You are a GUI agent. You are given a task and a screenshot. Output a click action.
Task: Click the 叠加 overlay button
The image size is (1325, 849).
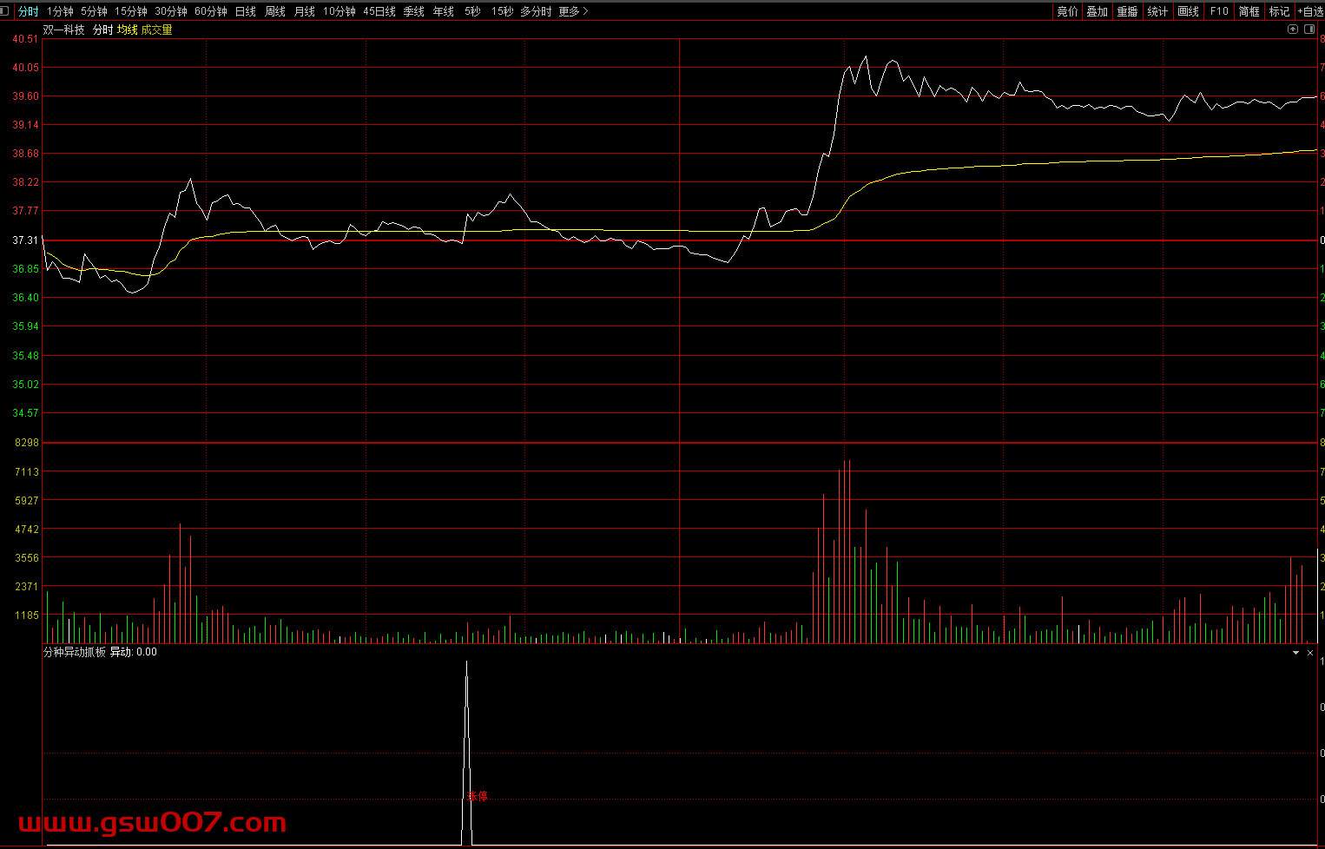tap(1098, 11)
